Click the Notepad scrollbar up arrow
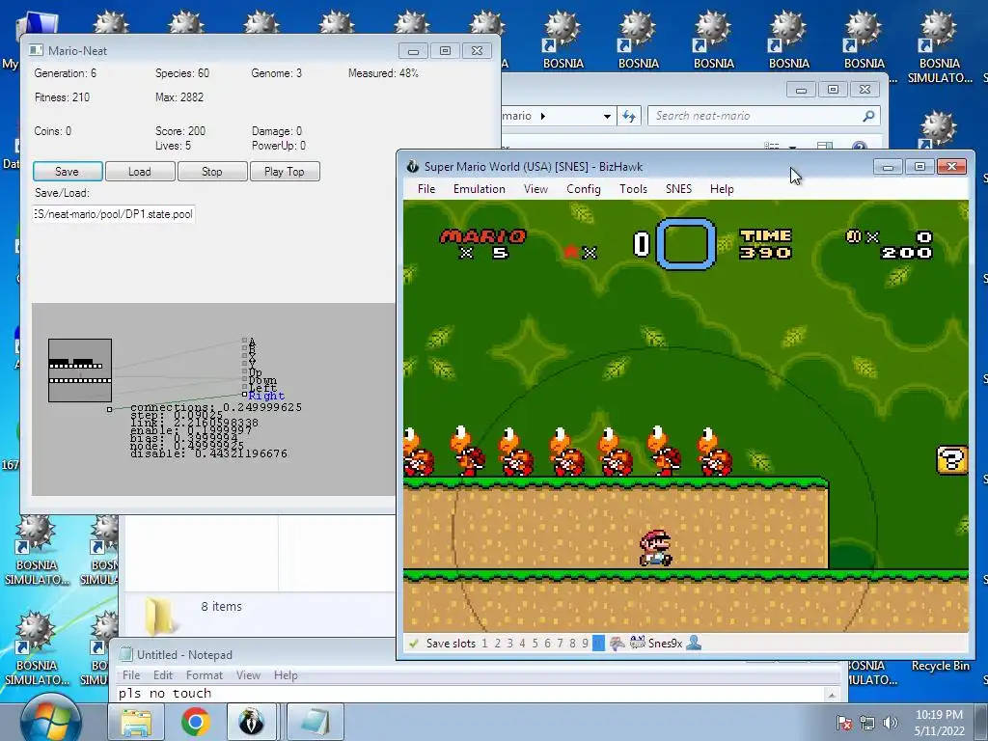This screenshot has width=988, height=741. (x=832, y=695)
